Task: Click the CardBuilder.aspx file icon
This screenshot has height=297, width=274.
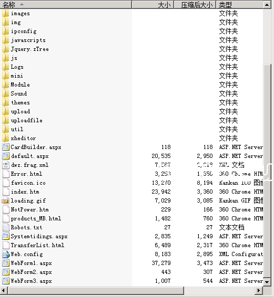Action: tap(6, 147)
